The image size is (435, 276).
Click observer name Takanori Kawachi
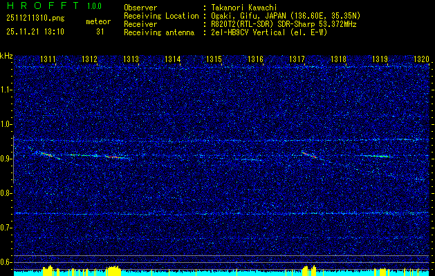pyautogui.click(x=243, y=8)
